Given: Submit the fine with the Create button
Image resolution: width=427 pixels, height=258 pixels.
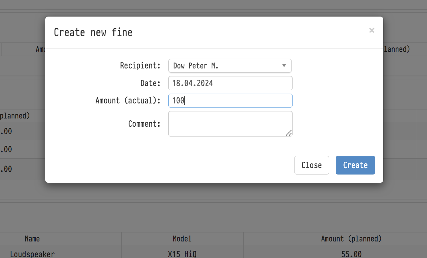Looking at the screenshot, I should 355,165.
